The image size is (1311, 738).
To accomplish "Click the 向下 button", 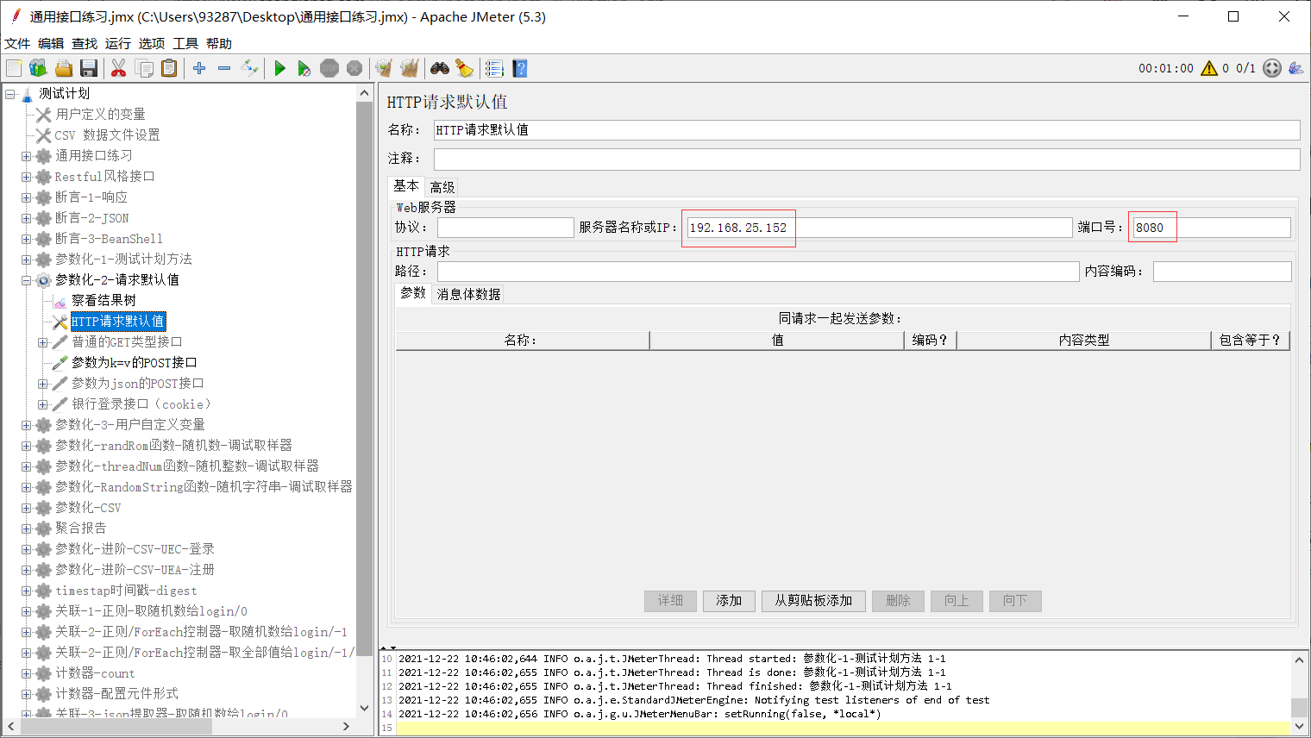I will click(1015, 601).
